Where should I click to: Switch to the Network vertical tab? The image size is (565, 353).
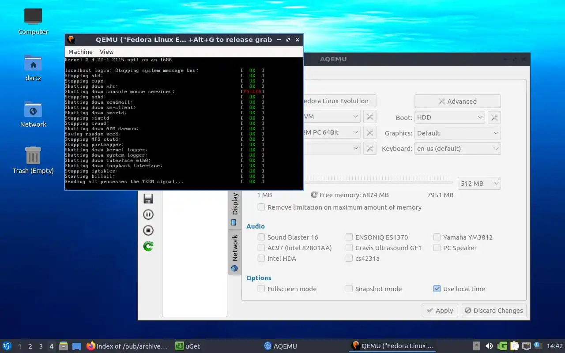point(235,253)
